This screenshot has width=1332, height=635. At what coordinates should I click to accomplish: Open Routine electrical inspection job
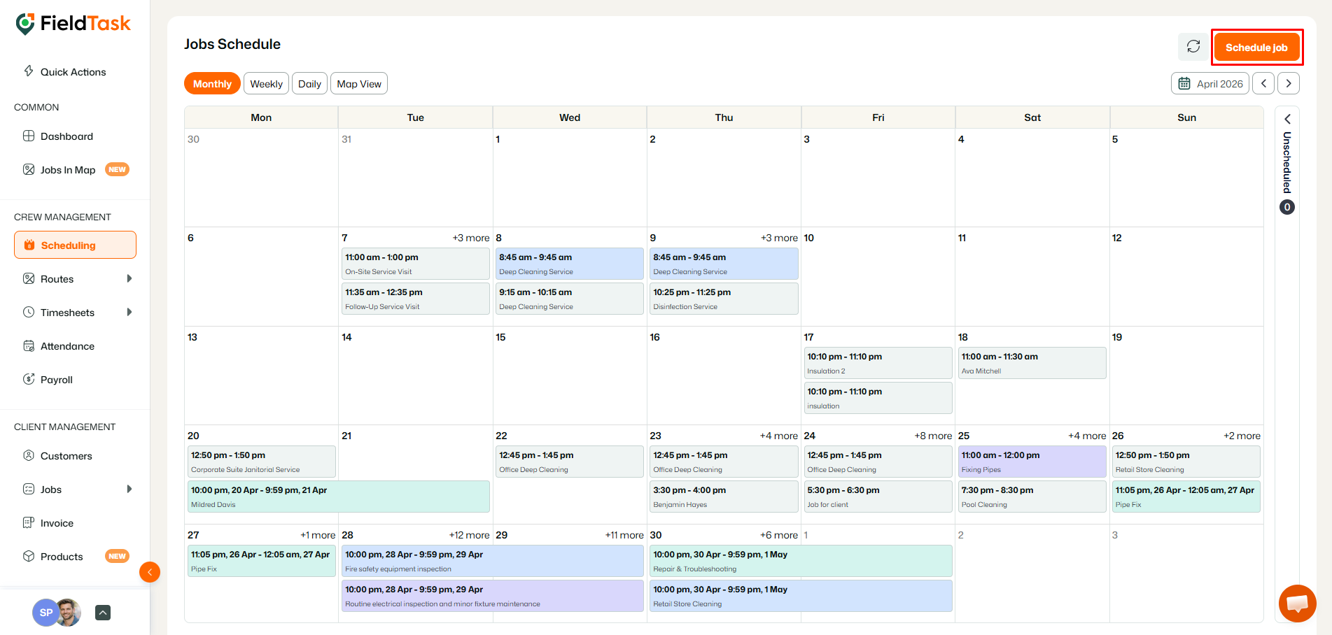[493, 596]
